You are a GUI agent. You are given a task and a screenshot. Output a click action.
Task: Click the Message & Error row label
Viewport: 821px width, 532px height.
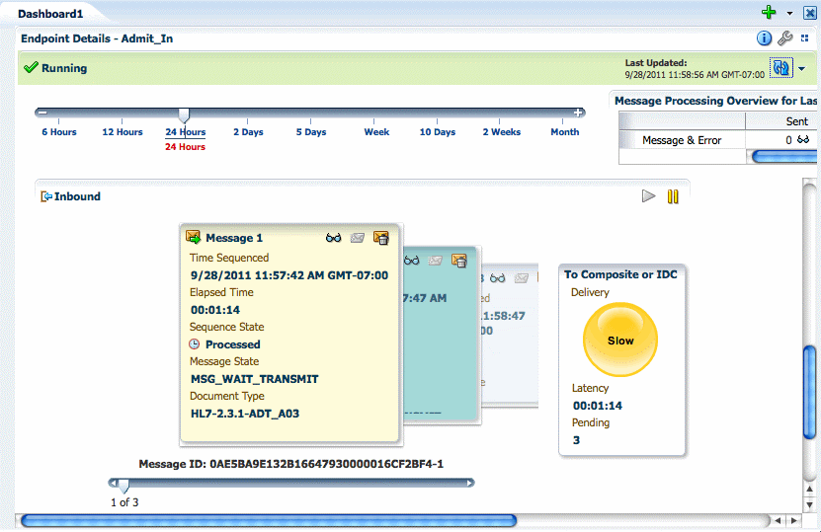(x=681, y=140)
